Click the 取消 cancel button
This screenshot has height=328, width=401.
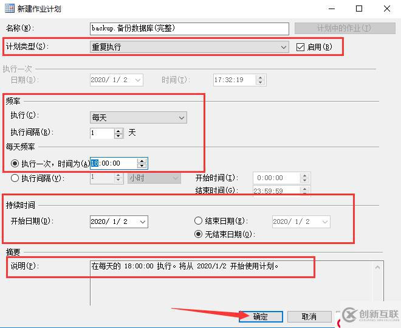click(309, 316)
